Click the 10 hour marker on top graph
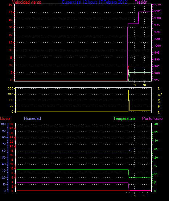This screenshot has width=169, height=201. tap(144, 85)
